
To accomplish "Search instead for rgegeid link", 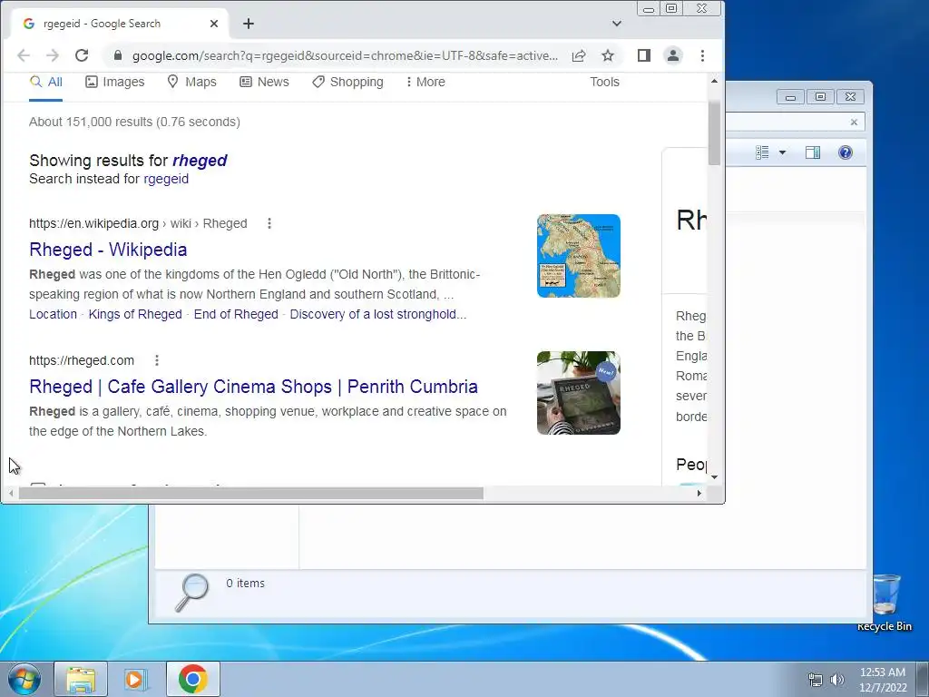I will (x=166, y=179).
